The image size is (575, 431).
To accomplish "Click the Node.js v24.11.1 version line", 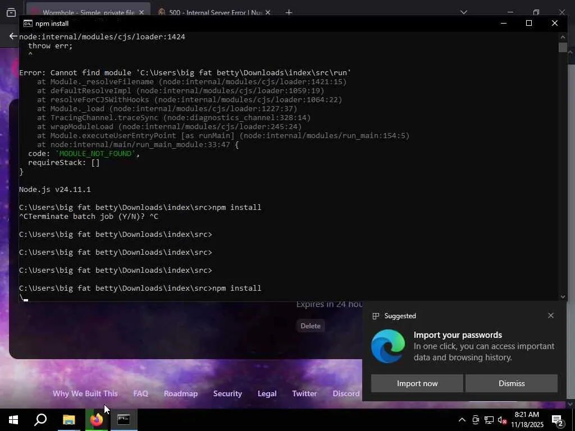I will [55, 190].
